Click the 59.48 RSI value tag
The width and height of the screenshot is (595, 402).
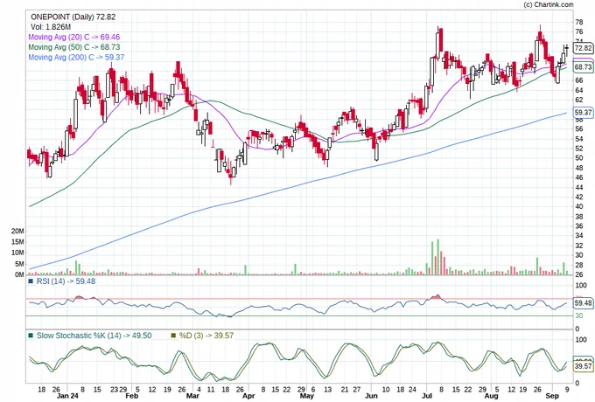pos(583,303)
